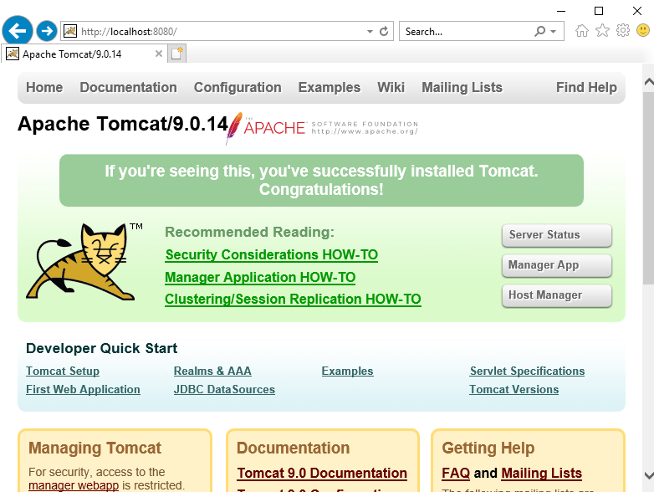Viewport: 654px width, 492px height.
Task: Open Find Help in the navigation bar
Action: tap(586, 87)
